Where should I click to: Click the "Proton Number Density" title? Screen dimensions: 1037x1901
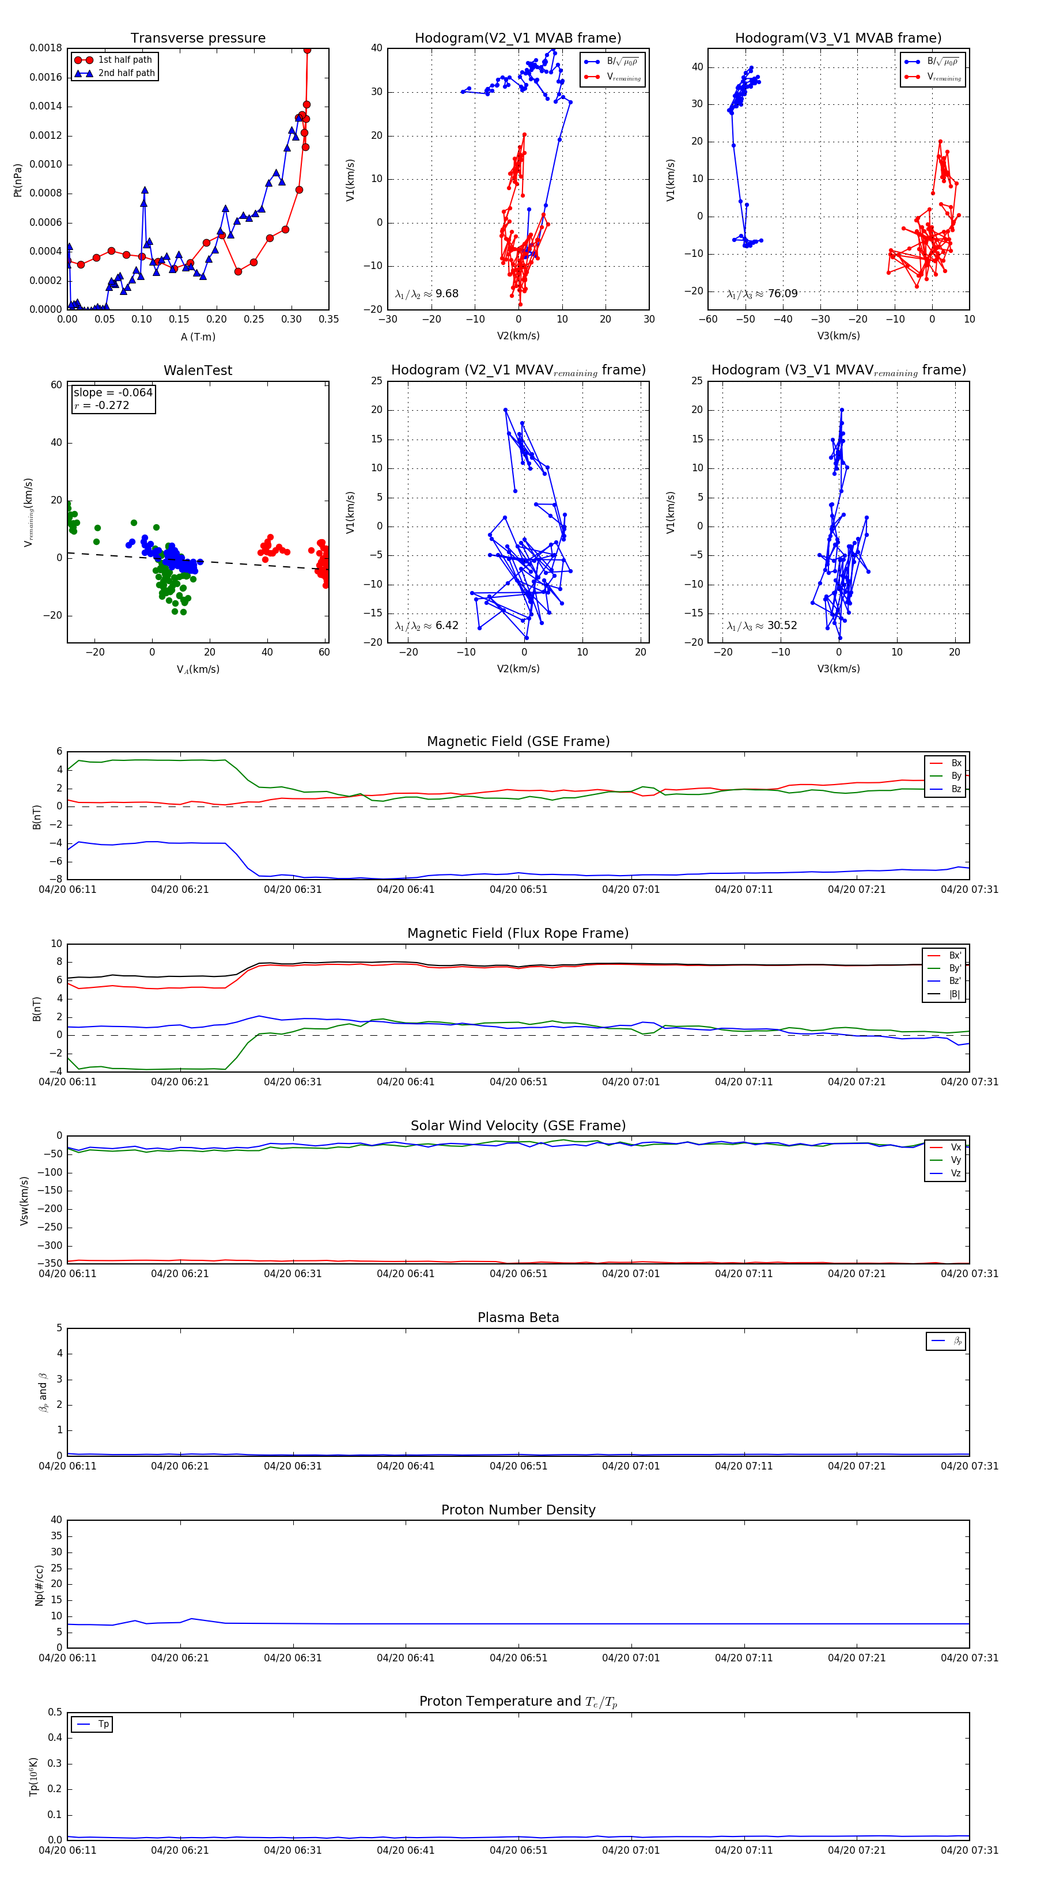tap(518, 1509)
